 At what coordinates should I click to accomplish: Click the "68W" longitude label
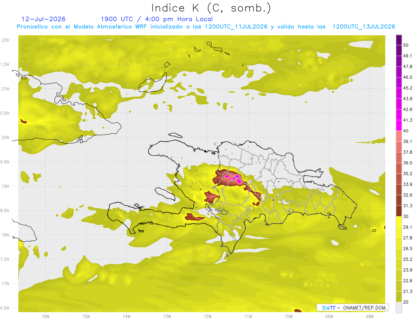pyautogui.click(x=370, y=316)
